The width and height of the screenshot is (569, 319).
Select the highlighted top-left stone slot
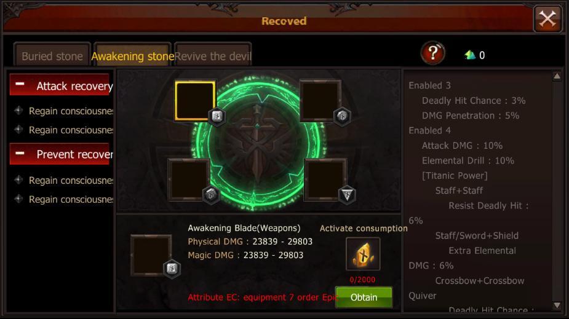[x=195, y=100]
